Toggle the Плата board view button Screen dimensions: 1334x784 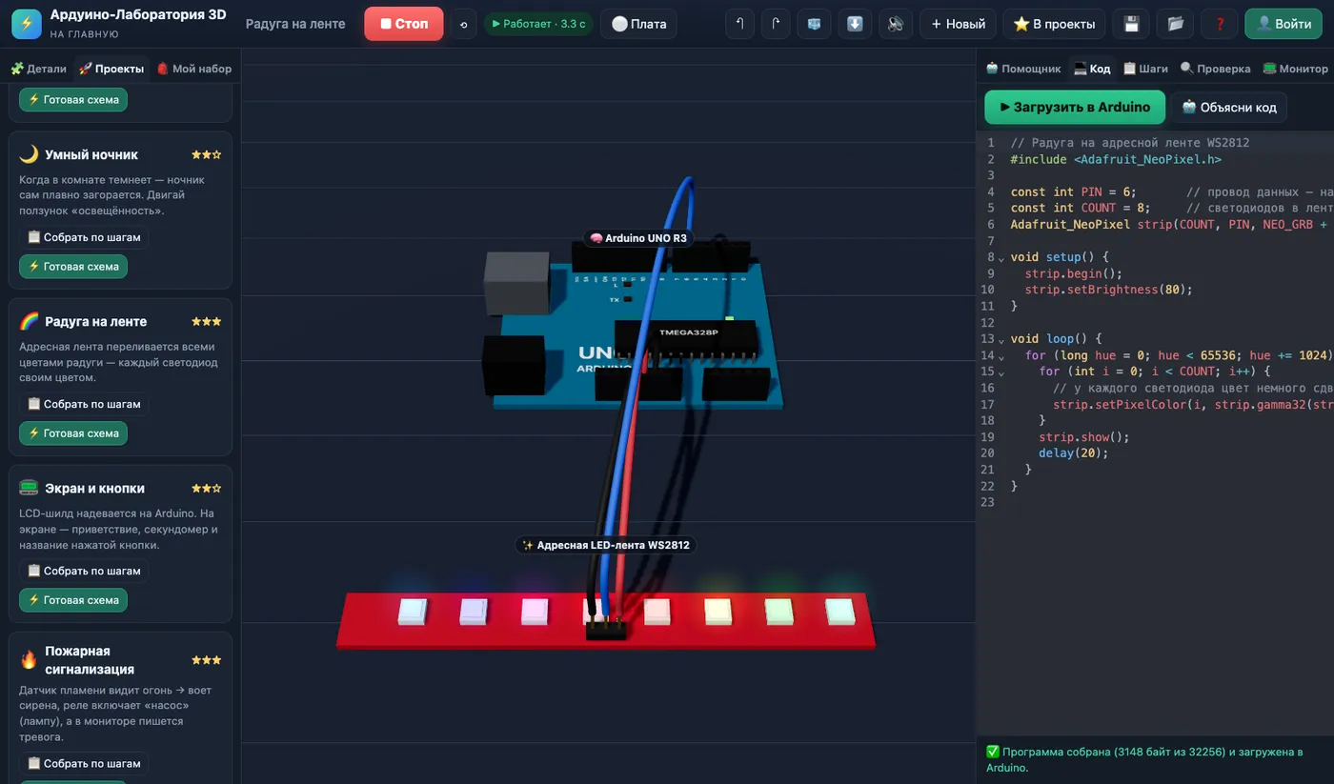click(638, 24)
